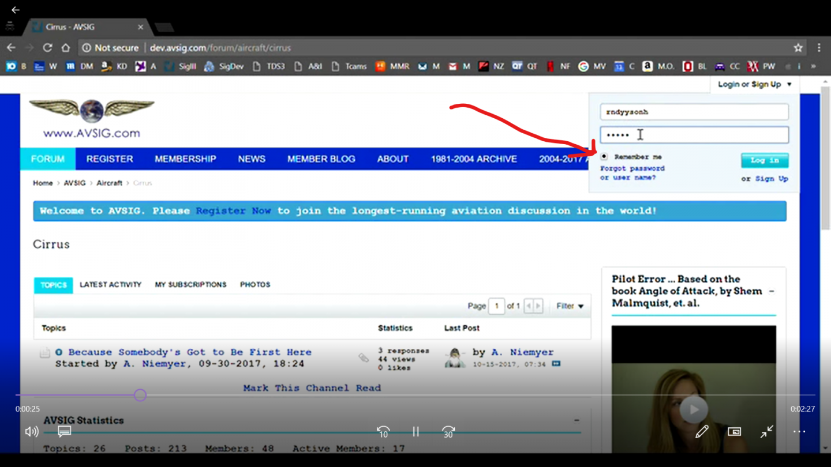Open the ABOUT menu item
This screenshot has width=831, height=467.
393,159
